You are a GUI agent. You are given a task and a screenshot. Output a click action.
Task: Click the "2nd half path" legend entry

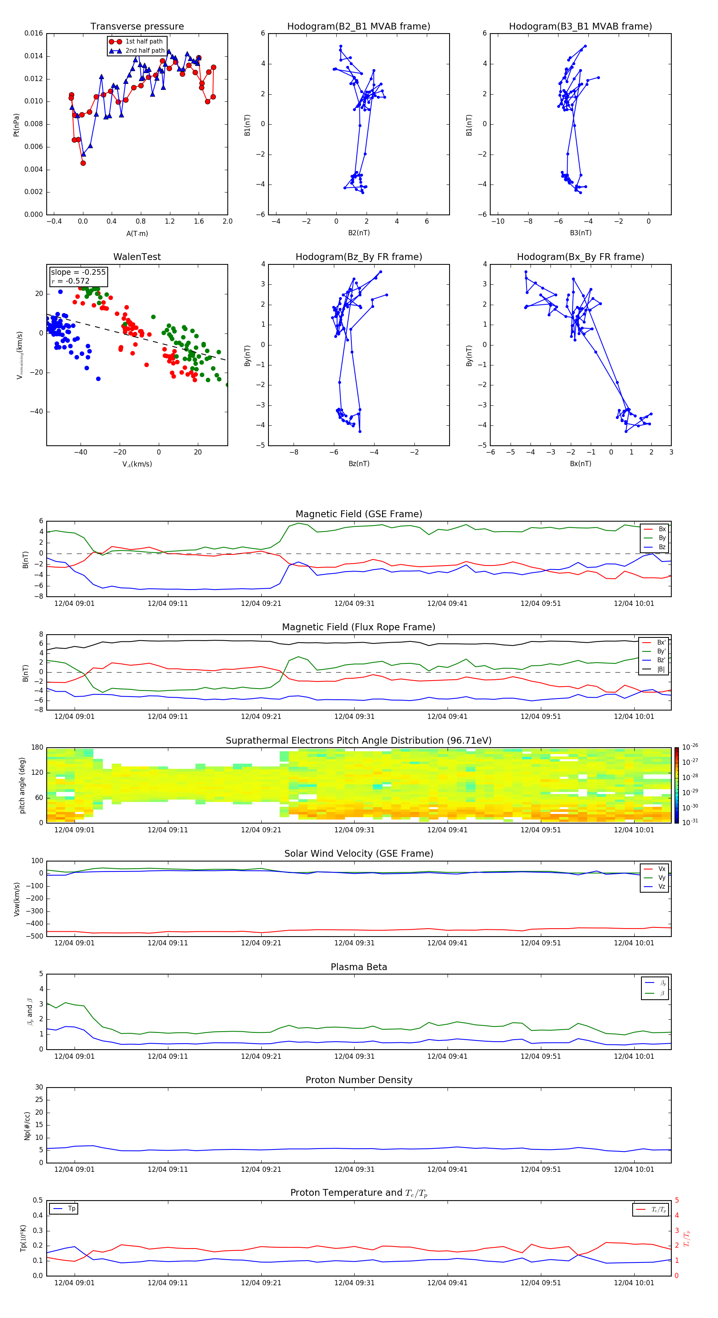(137, 51)
